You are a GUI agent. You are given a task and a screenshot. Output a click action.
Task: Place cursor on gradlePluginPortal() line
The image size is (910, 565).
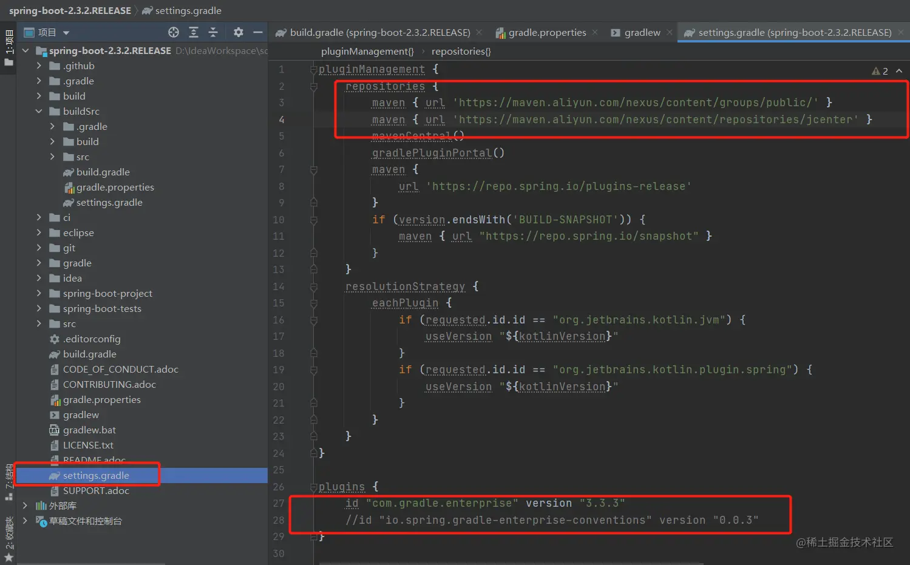pos(438,153)
